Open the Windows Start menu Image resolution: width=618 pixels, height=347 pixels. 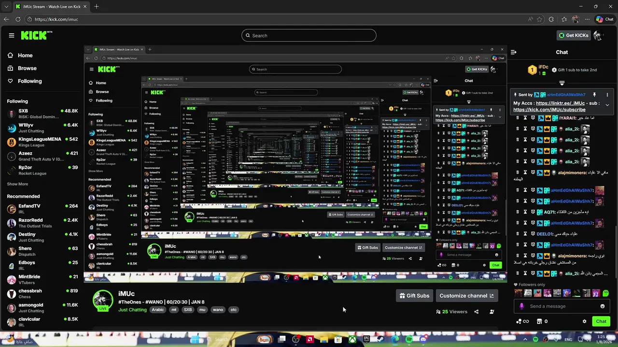pos(196,339)
